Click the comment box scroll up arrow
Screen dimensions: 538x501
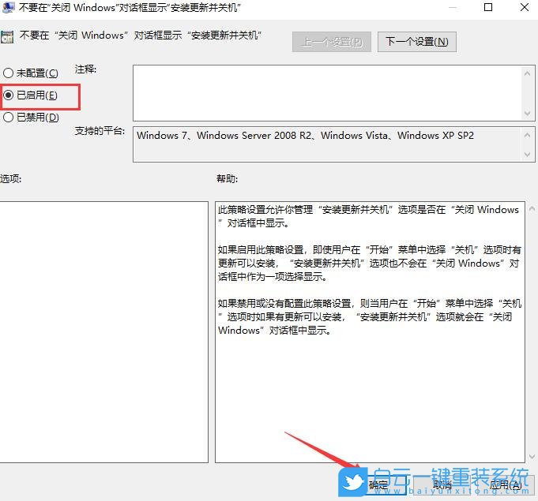click(x=528, y=73)
